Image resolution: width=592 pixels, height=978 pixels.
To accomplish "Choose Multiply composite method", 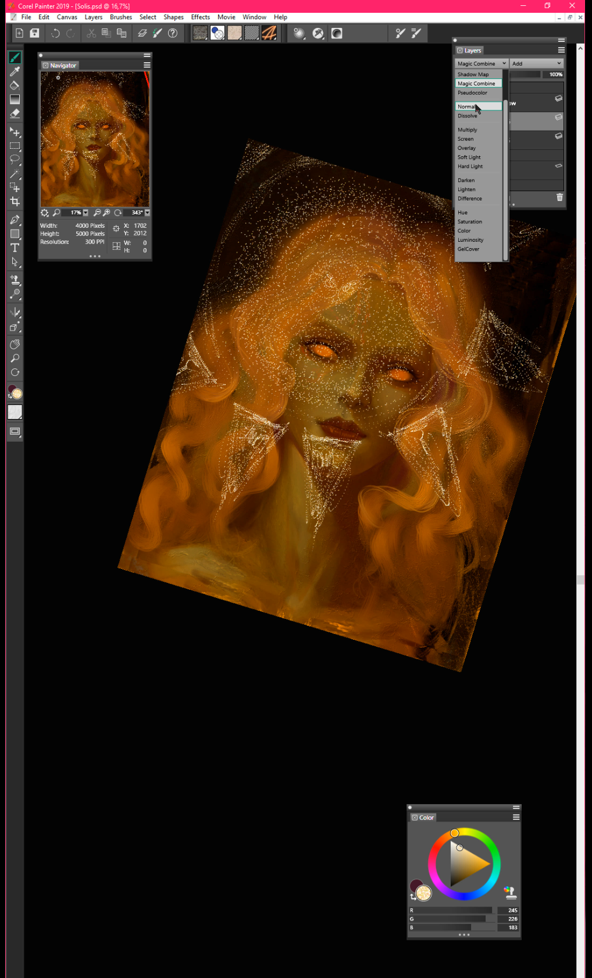I will tap(478, 130).
